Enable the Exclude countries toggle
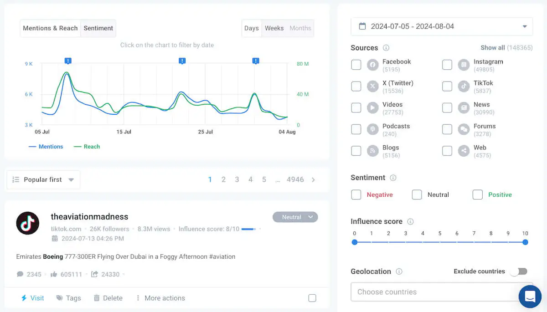 click(x=518, y=271)
